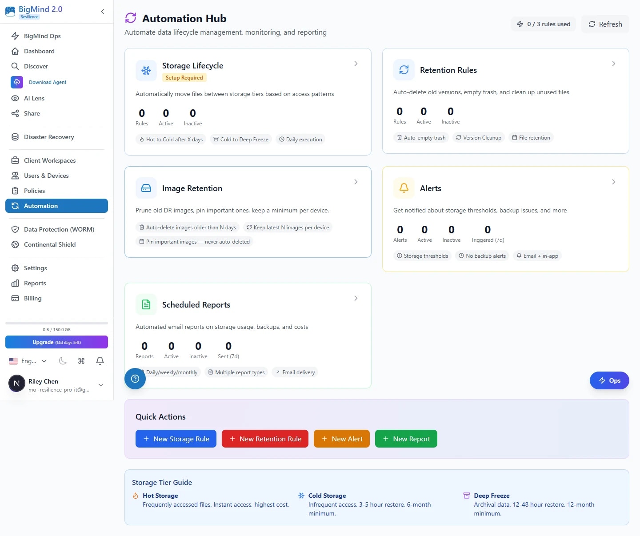Screen dimensions: 640x536
Task: Click the Policies clipboard icon
Action: click(15, 191)
